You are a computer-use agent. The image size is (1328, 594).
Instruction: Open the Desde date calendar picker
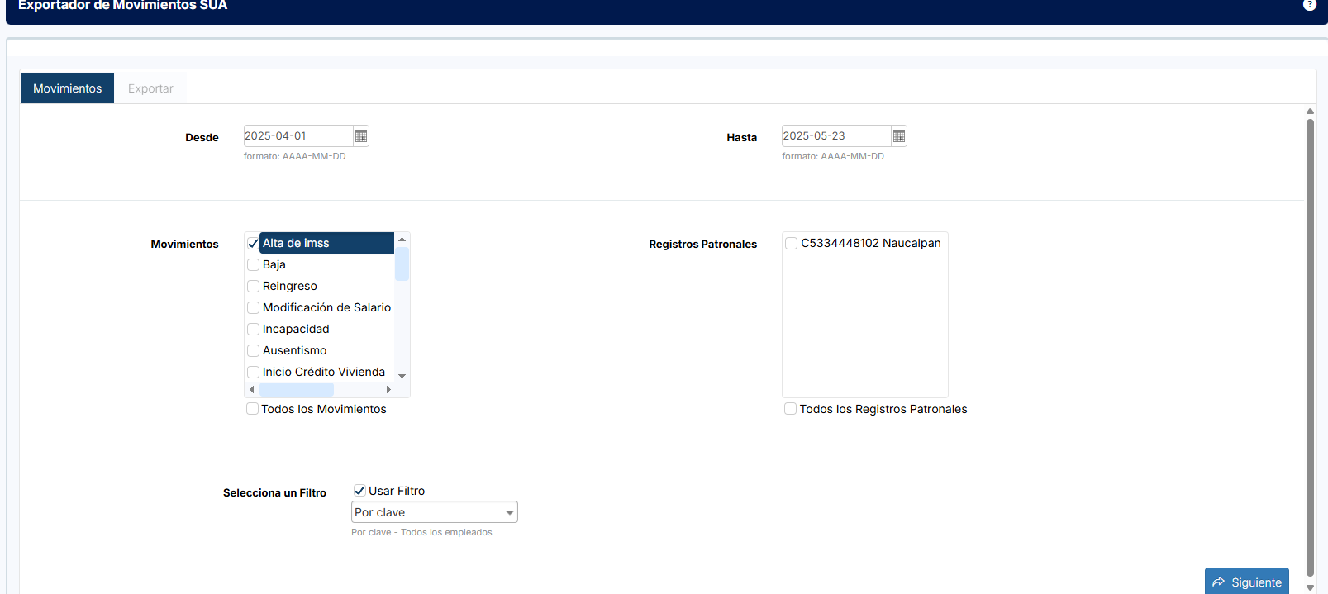(361, 136)
